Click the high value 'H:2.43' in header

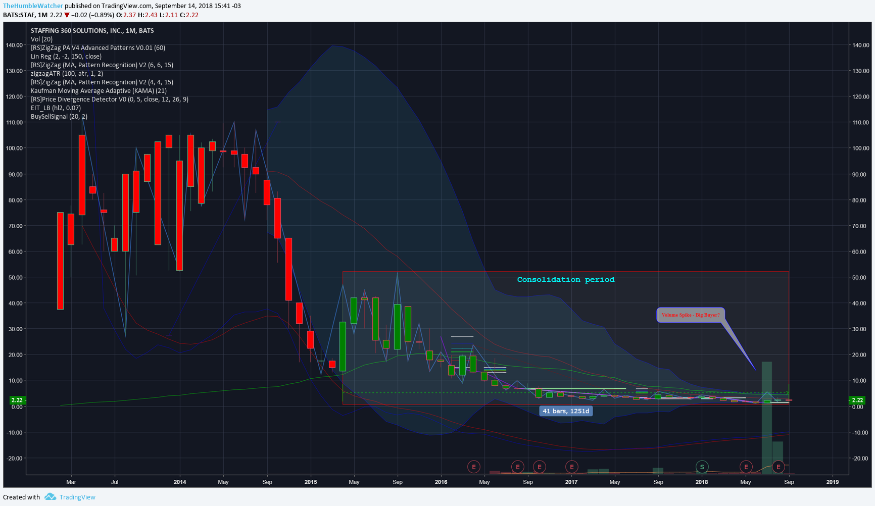(148, 15)
